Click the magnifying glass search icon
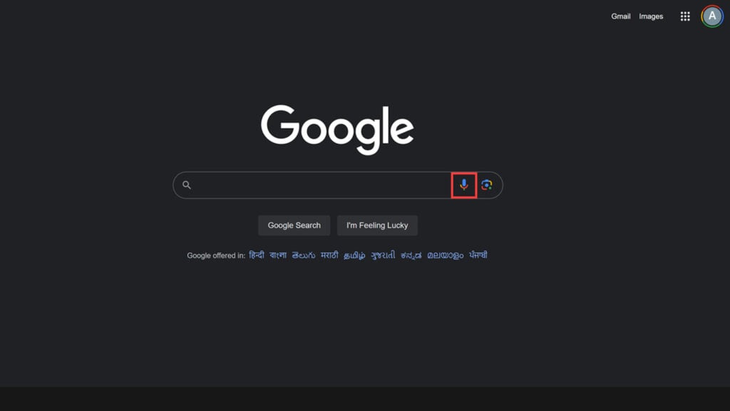 [187, 185]
